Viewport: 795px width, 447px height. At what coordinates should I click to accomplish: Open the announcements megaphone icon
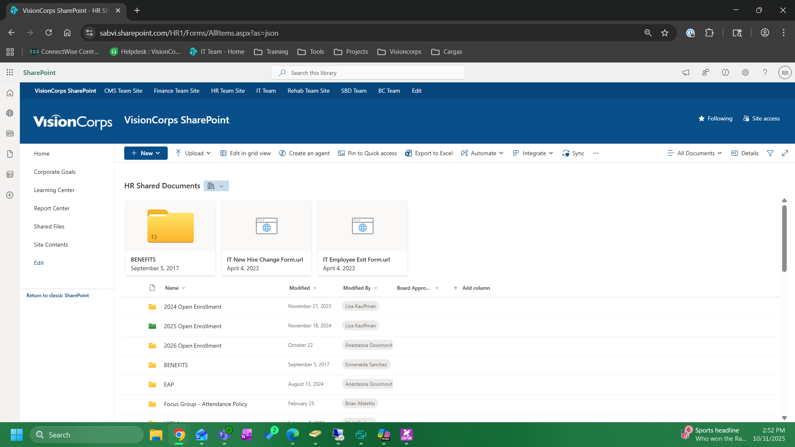coord(686,72)
